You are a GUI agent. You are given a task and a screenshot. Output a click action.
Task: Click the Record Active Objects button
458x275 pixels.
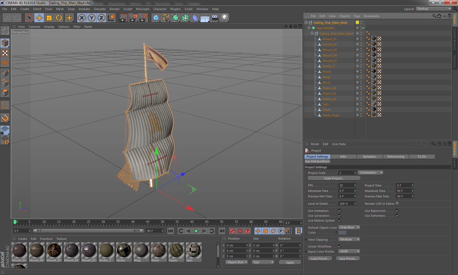[232, 231]
